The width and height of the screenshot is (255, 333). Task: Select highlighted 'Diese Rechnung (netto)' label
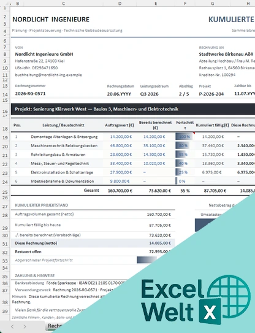[36, 243]
